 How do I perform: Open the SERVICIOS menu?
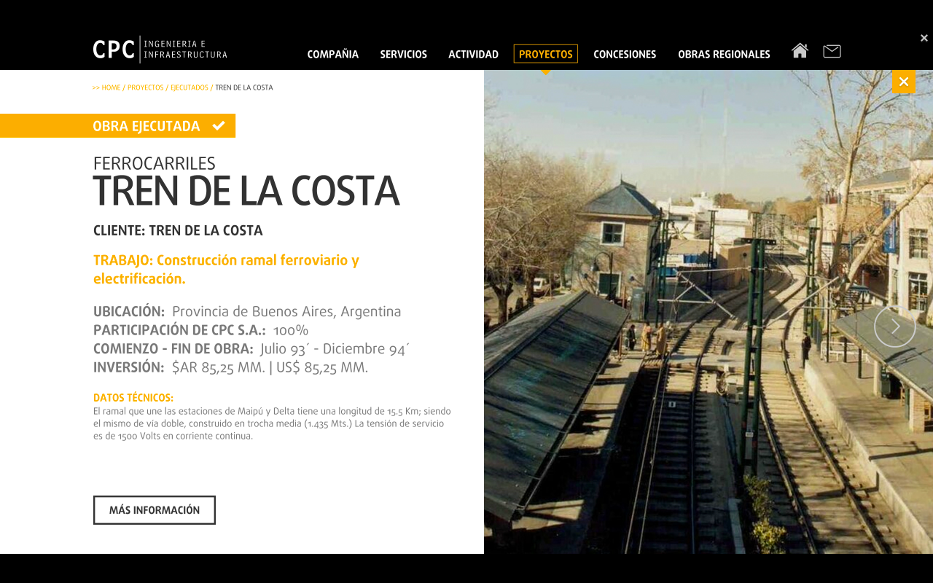[403, 54]
